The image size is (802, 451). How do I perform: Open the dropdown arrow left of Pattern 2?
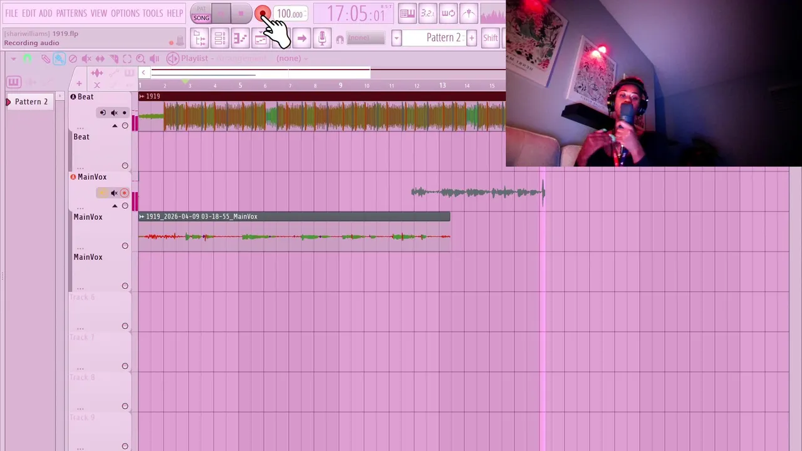pyautogui.click(x=396, y=38)
